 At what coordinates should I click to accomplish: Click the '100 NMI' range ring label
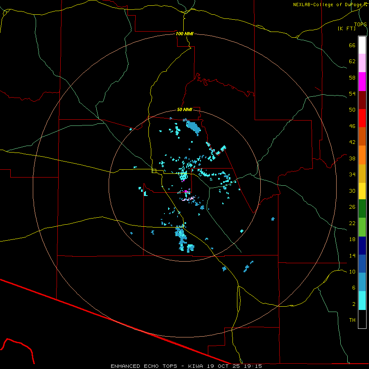(184, 34)
